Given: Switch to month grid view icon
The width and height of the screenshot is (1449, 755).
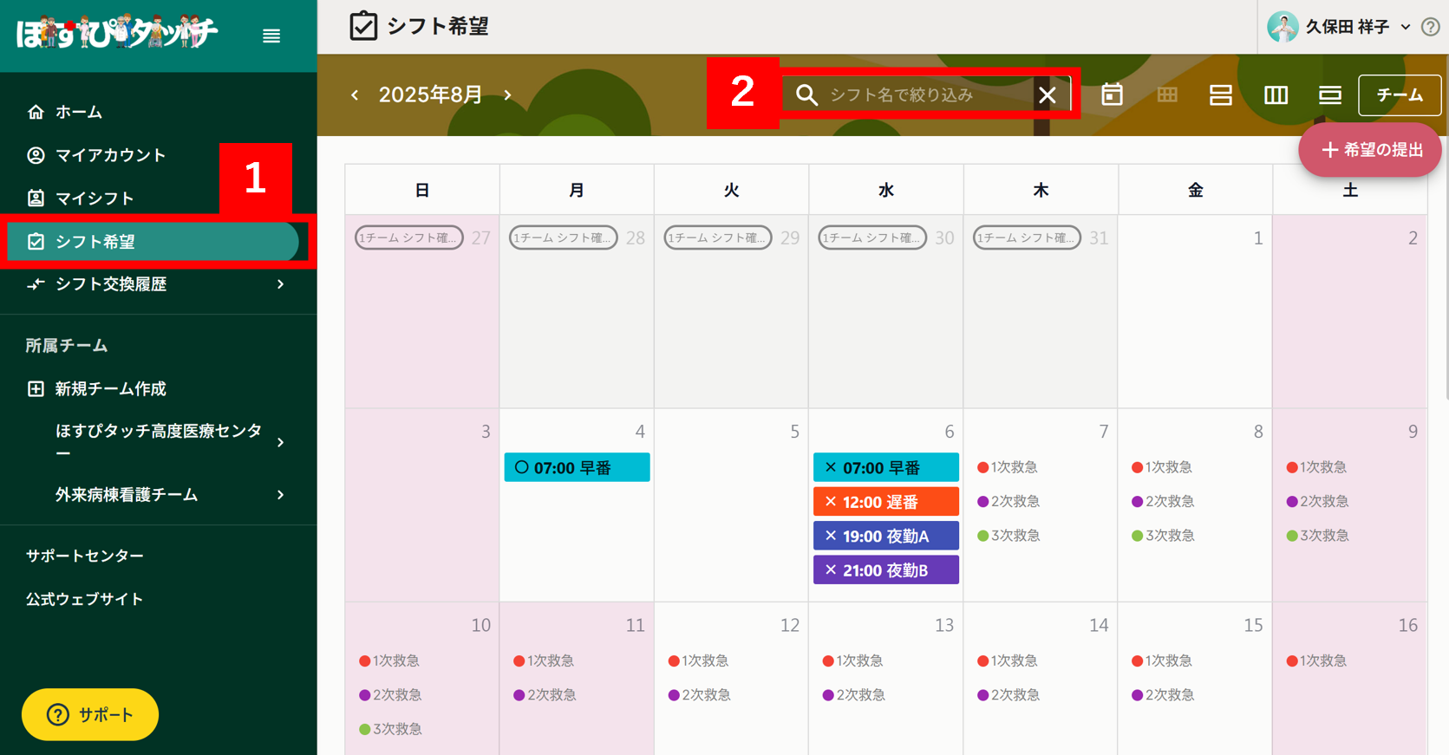Looking at the screenshot, I should [1167, 94].
